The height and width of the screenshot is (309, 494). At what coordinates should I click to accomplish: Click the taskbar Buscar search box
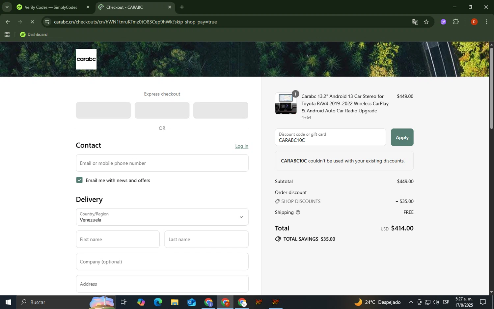coord(66,302)
